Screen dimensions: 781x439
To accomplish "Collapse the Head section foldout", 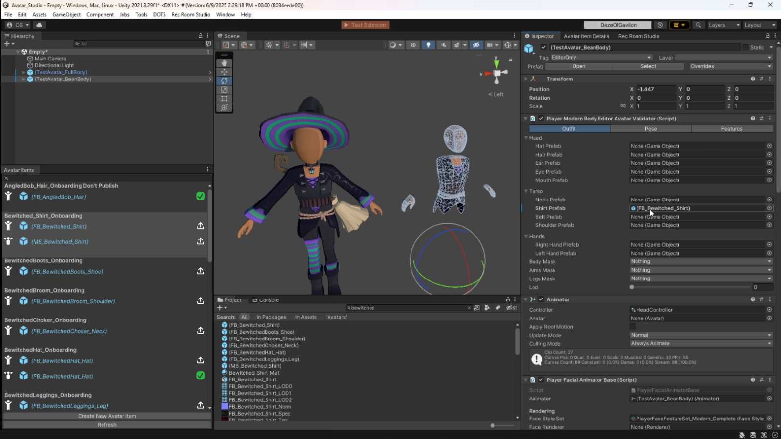I will click(526, 138).
